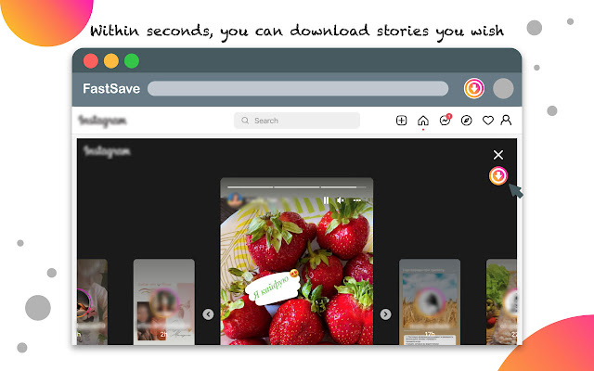
Task: Click the story author's avatar
Action: pos(235,199)
